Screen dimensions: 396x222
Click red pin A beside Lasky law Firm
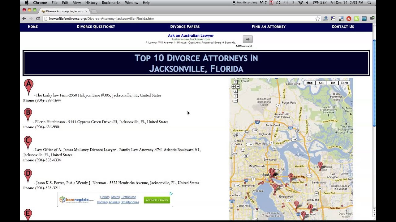(x=28, y=87)
